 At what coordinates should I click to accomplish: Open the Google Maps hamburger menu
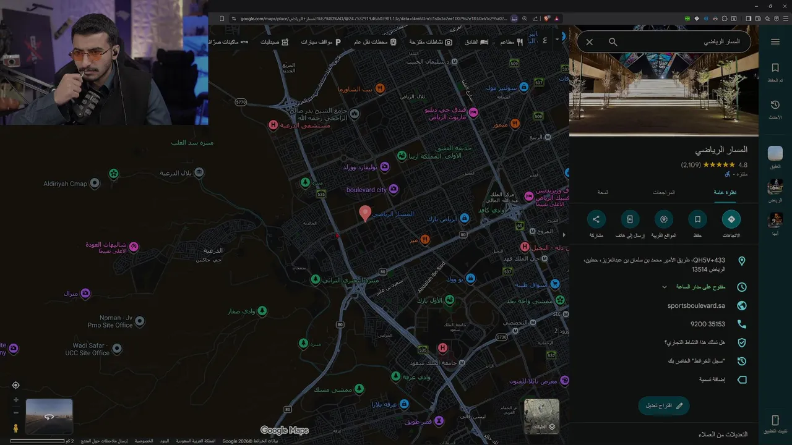tap(775, 41)
